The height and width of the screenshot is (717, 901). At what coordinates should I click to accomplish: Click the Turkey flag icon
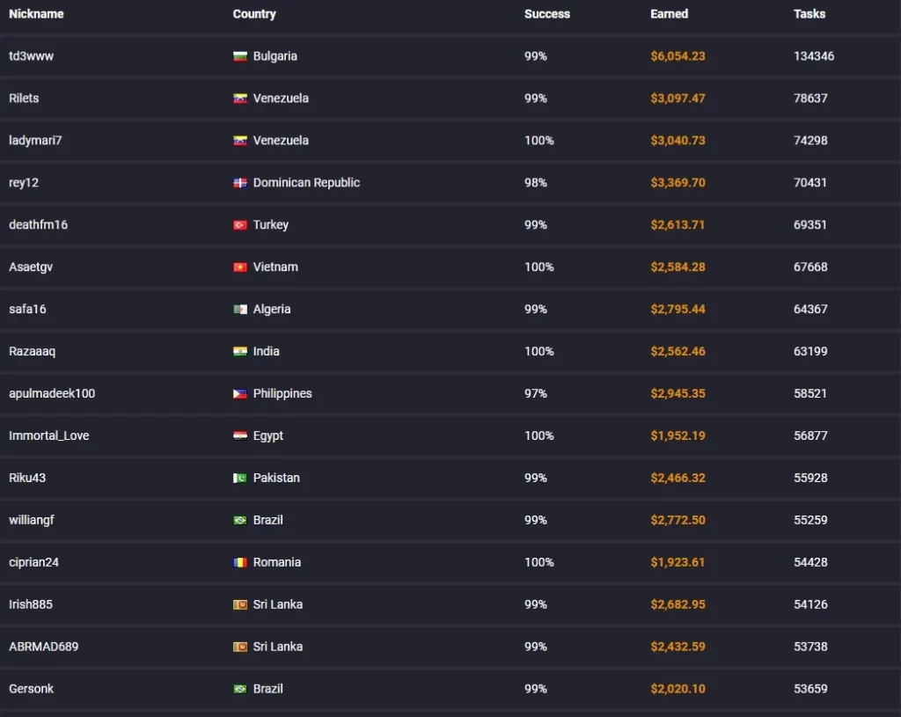(239, 224)
